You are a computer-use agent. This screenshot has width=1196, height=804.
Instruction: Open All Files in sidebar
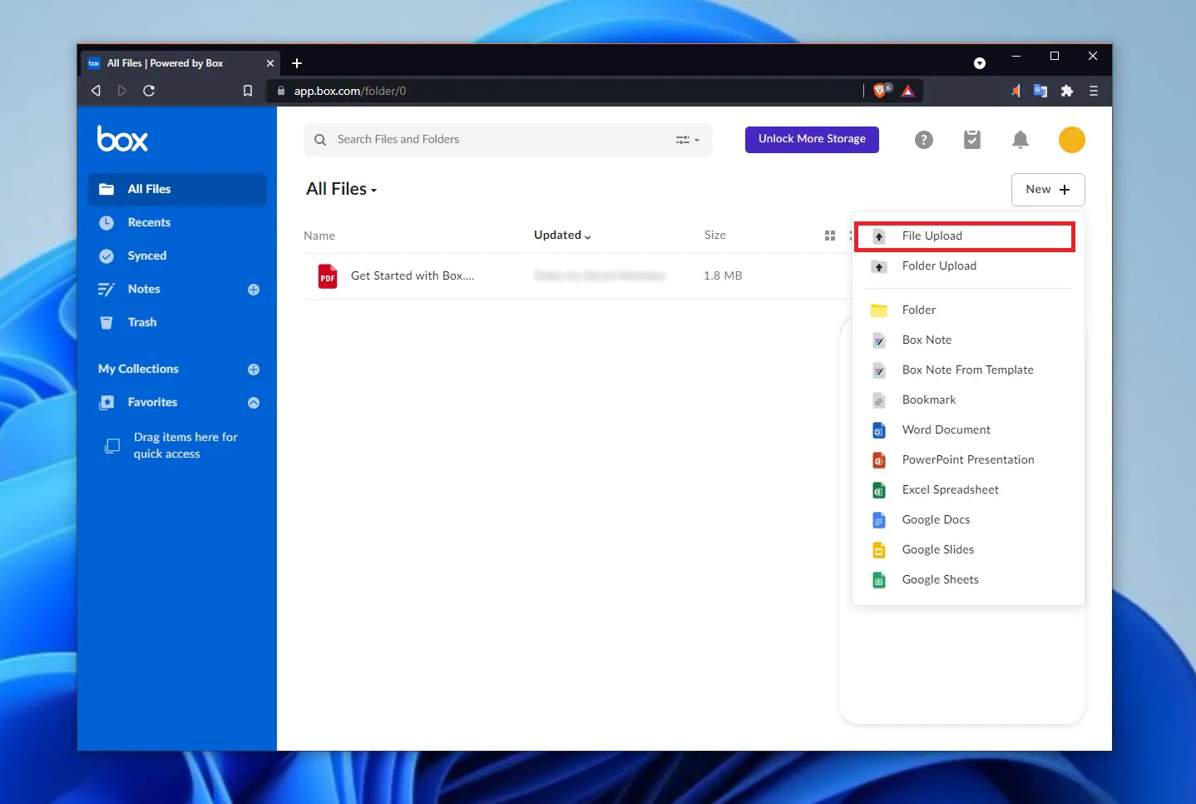click(177, 190)
